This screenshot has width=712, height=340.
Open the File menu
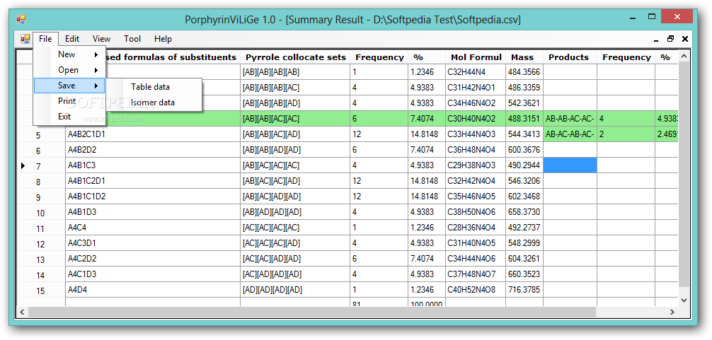pos(45,39)
